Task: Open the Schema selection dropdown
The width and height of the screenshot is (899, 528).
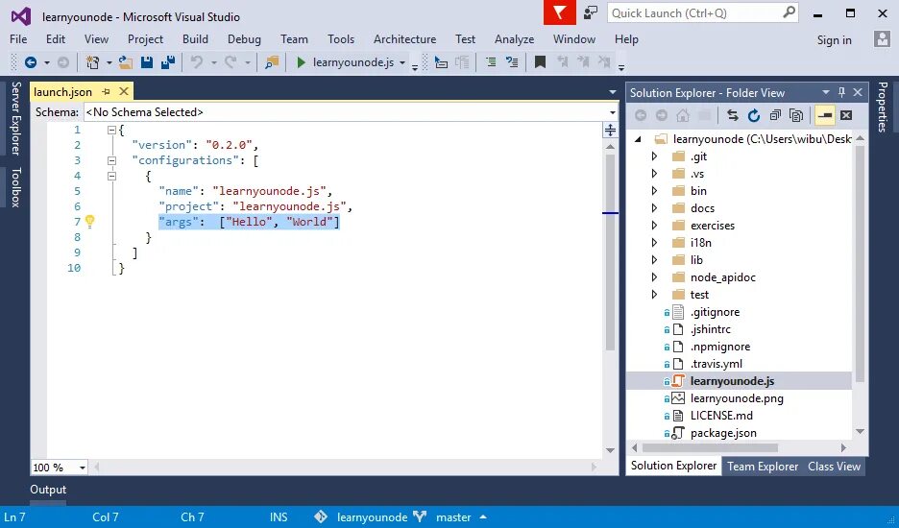Action: pyautogui.click(x=613, y=112)
